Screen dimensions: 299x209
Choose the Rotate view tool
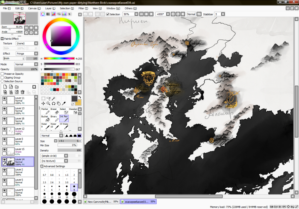[53, 103]
